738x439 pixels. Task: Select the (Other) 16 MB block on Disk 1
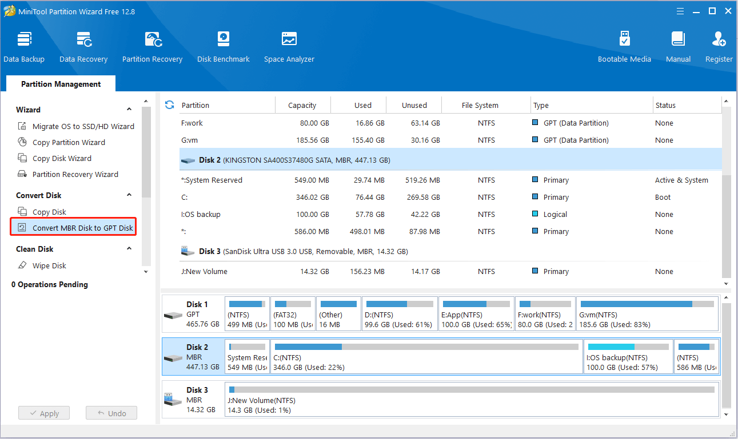click(339, 314)
